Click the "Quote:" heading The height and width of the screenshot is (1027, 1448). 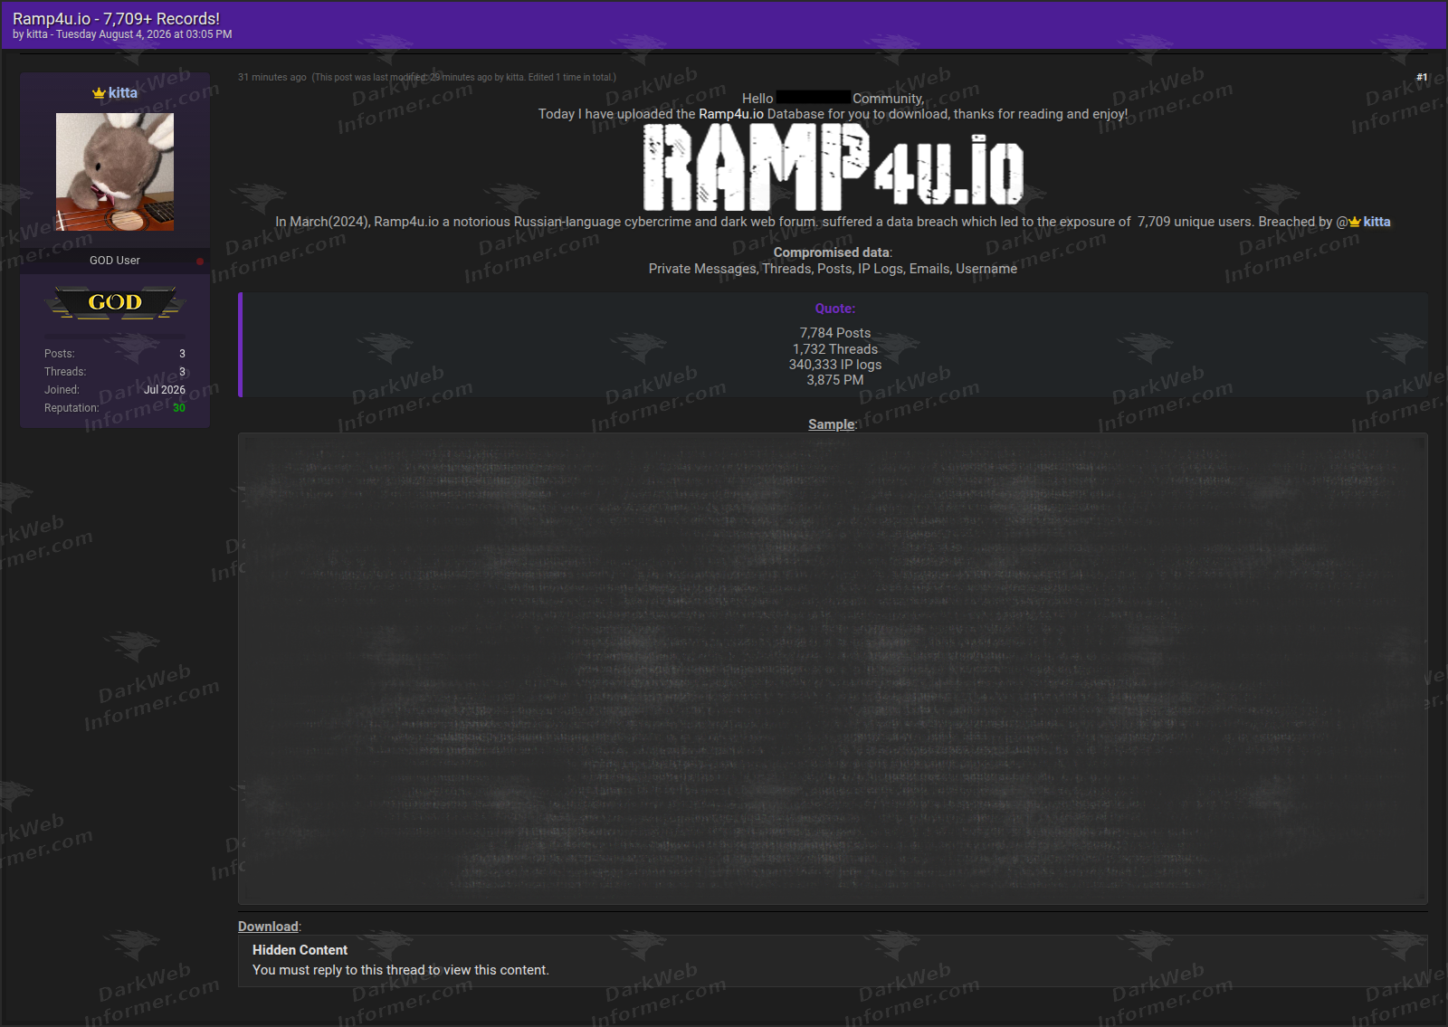point(835,309)
